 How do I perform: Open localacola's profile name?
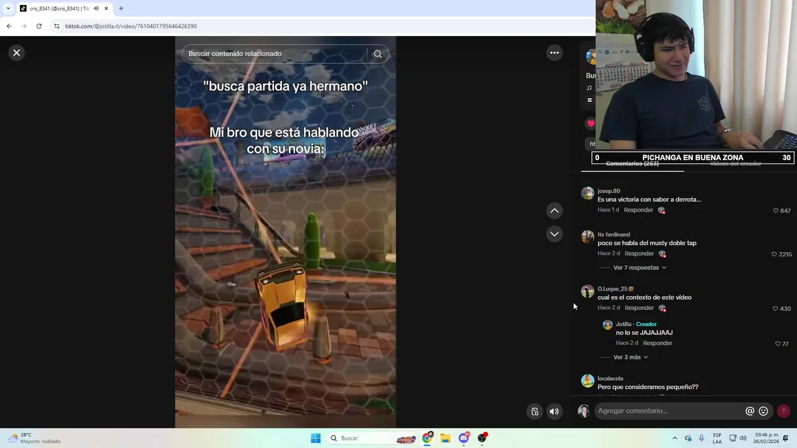click(x=610, y=378)
